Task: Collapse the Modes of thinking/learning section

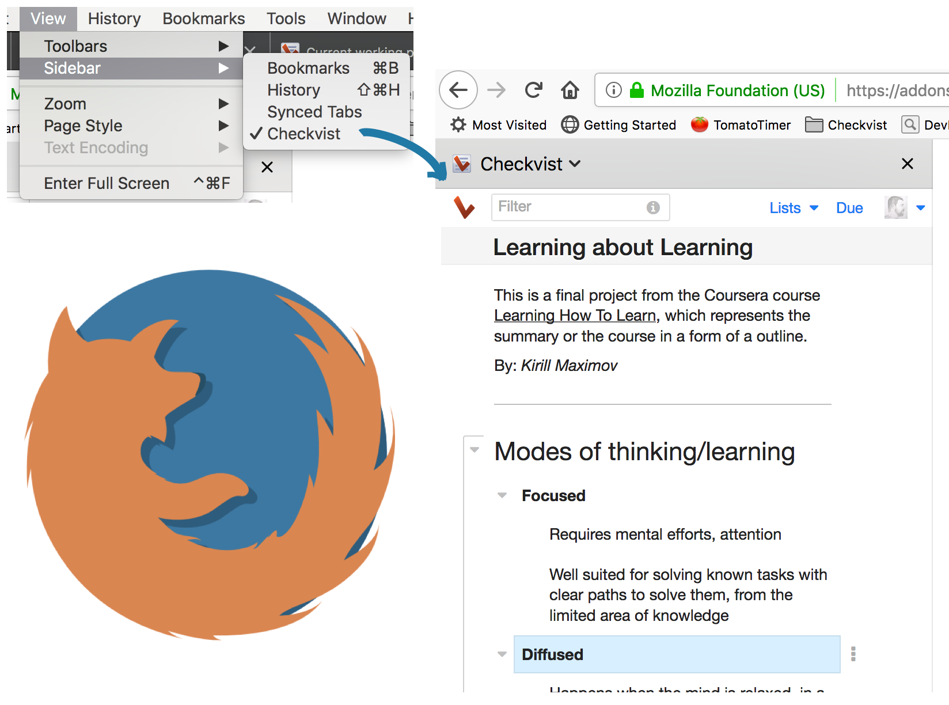Action: 475,450
